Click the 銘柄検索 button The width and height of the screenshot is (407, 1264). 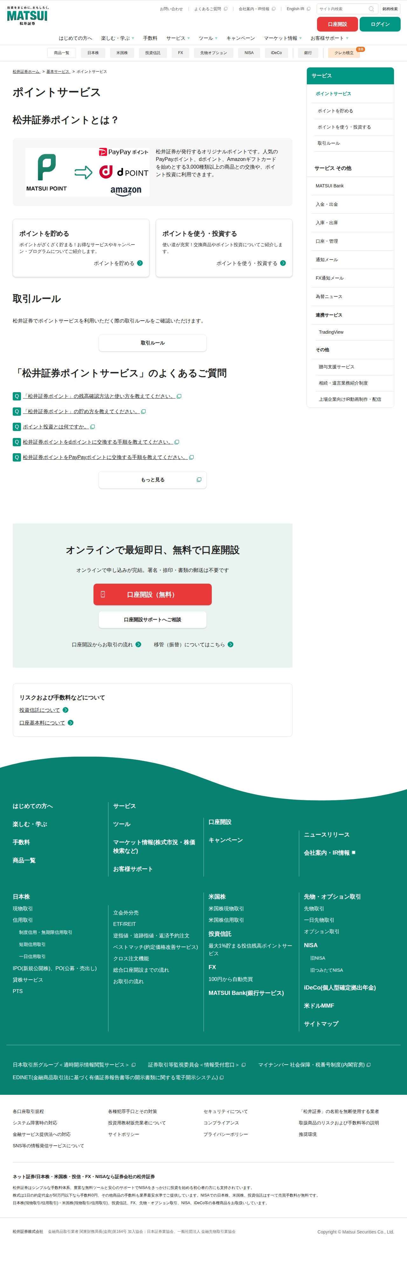point(390,9)
